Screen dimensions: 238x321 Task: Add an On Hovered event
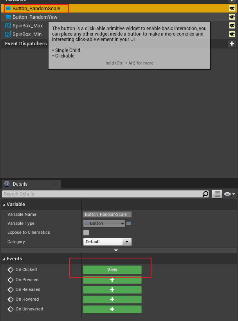[x=112, y=299]
